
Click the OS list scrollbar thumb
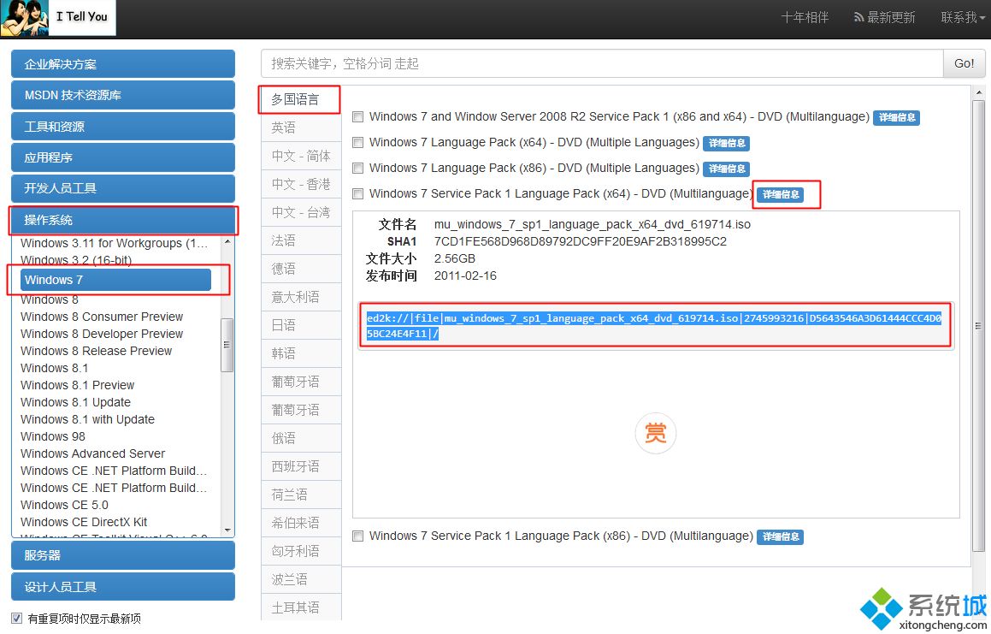(x=227, y=345)
